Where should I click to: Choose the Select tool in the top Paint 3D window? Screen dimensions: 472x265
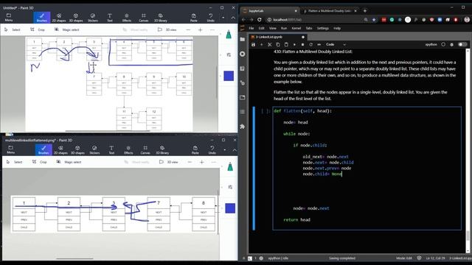(x=13, y=29)
